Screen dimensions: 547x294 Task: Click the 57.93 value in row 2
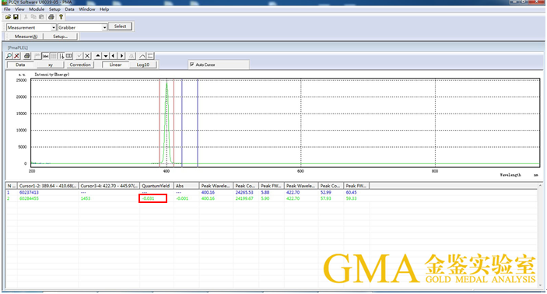coord(326,198)
